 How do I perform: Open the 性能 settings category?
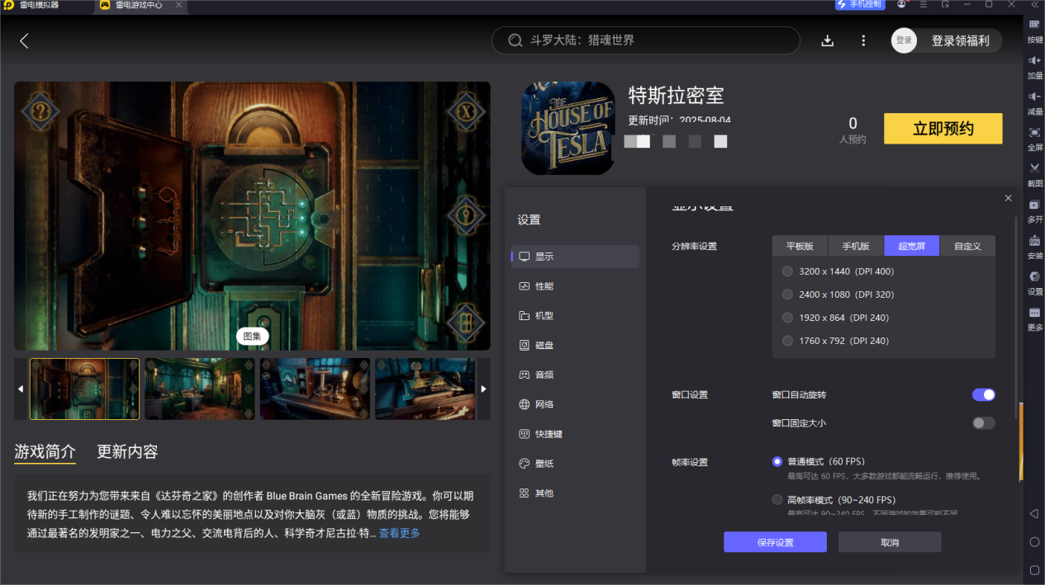575,286
